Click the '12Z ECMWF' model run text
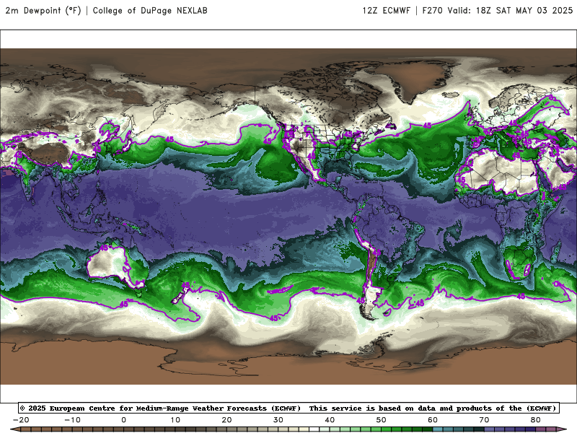Screen dimensions: 577x433 (x=386, y=10)
